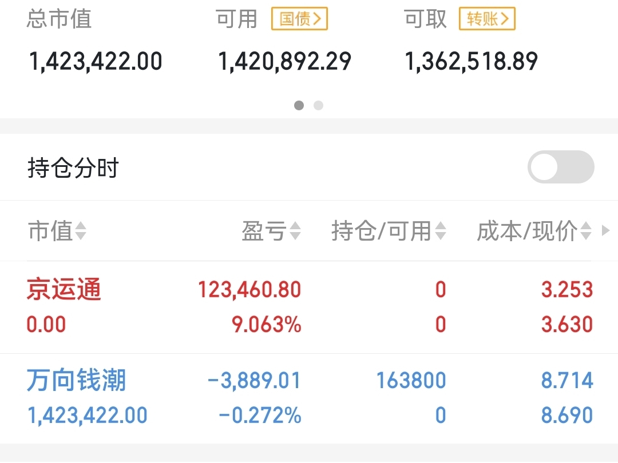This screenshot has width=618, height=463.
Task: Toggle the 持仓分时 switch
Action: coord(561,167)
